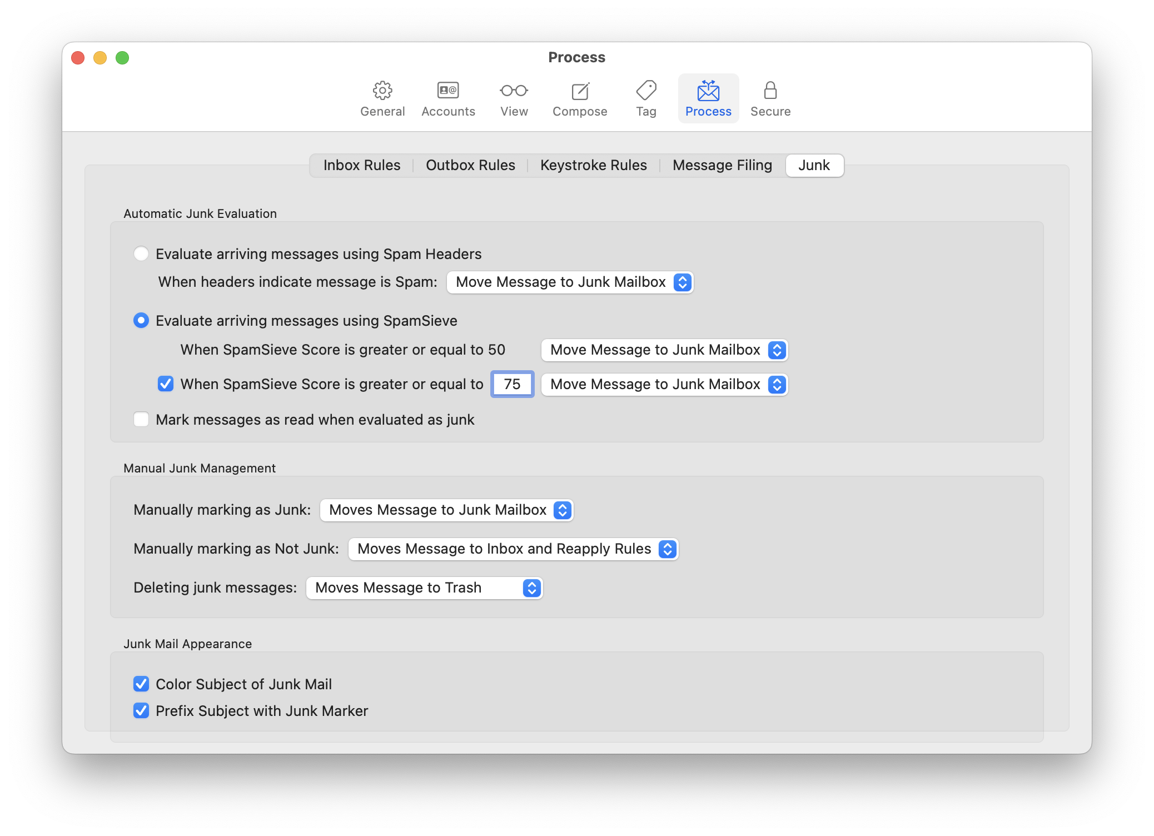Open the Manually marking as Not Junk dropdown

(513, 549)
